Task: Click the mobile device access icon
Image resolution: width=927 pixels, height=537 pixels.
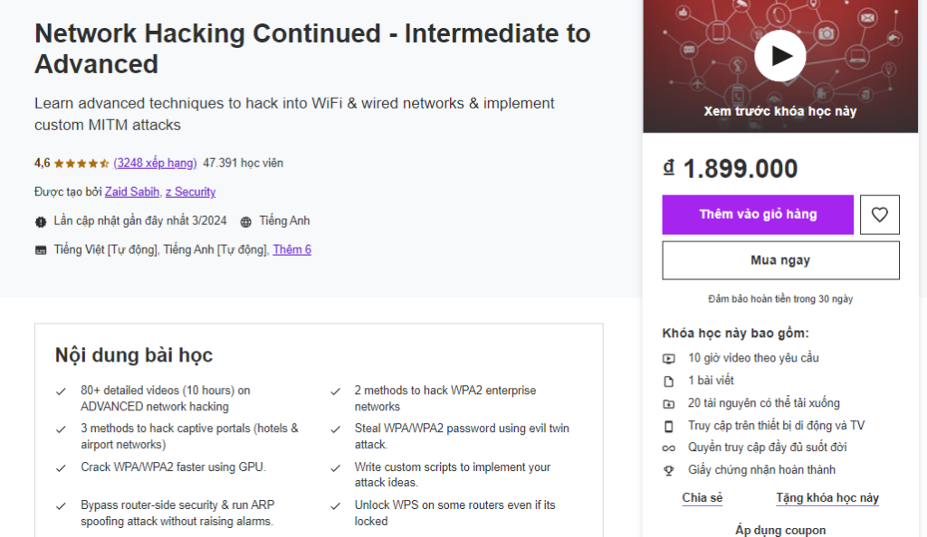Action: click(669, 426)
